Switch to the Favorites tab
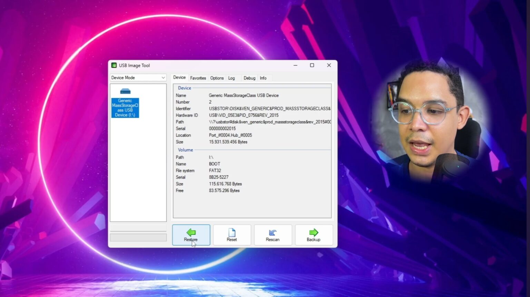530x297 pixels. (x=198, y=78)
